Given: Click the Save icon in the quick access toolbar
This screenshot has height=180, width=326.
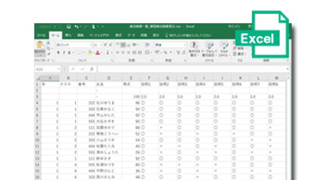Looking at the screenshot, I should tap(68, 27).
